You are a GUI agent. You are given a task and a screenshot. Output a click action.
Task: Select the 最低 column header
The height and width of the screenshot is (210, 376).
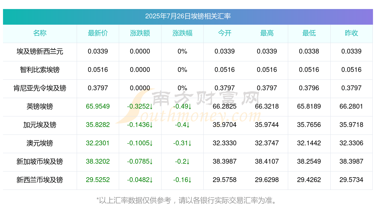[x=309, y=33]
